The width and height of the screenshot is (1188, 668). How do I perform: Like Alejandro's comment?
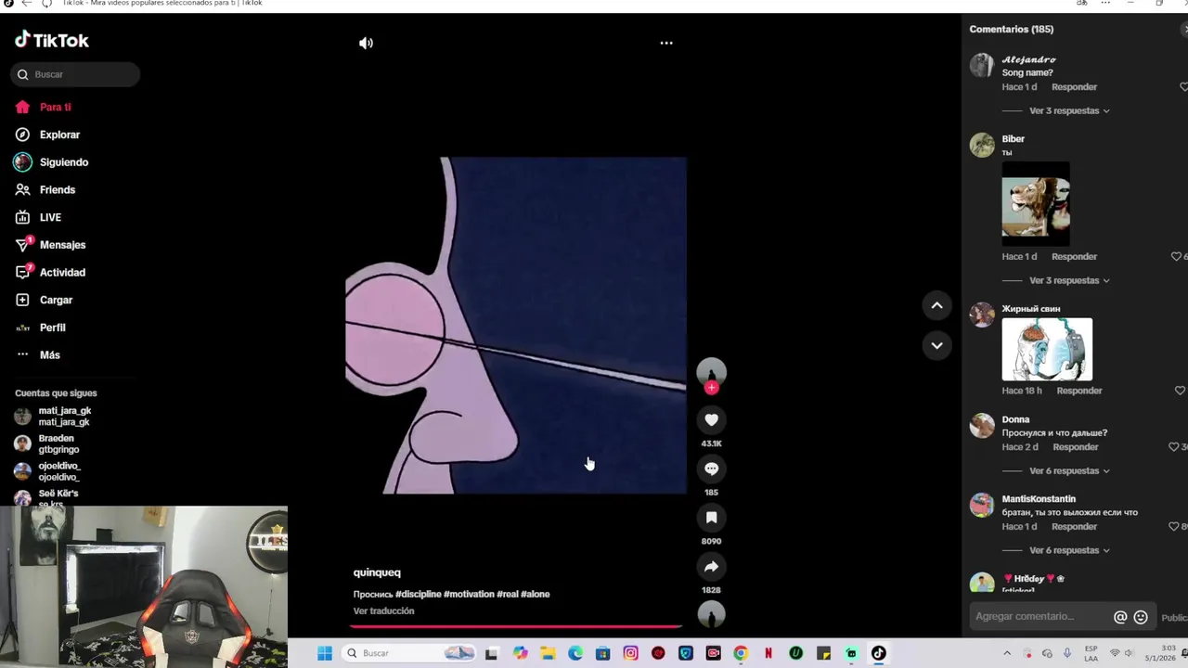(1183, 86)
